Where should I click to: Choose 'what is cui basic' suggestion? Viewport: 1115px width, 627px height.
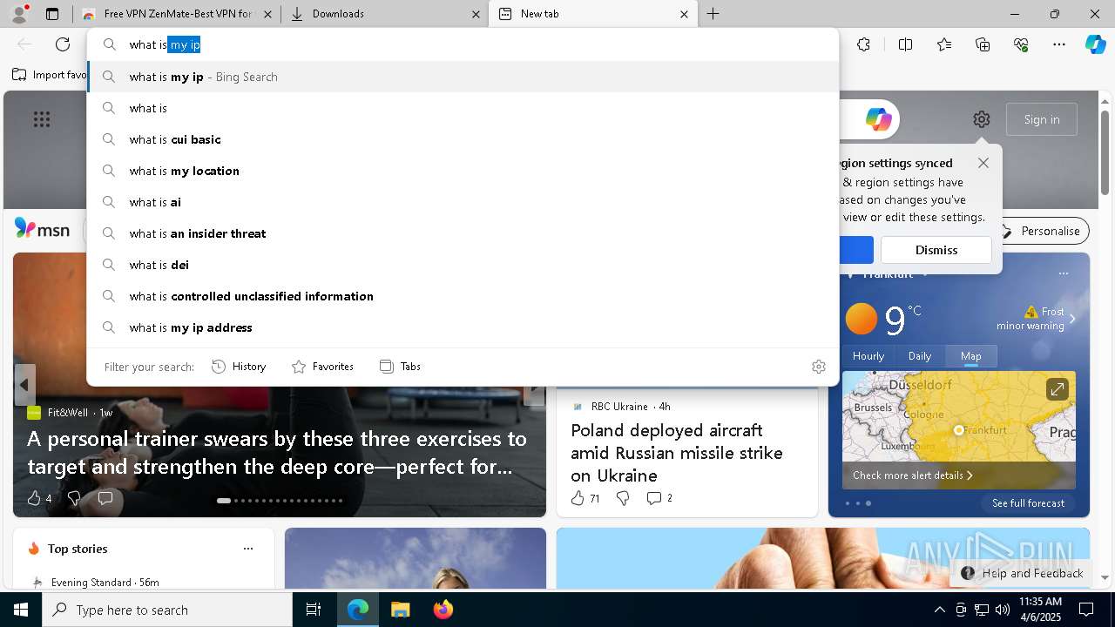pyautogui.click(x=463, y=139)
